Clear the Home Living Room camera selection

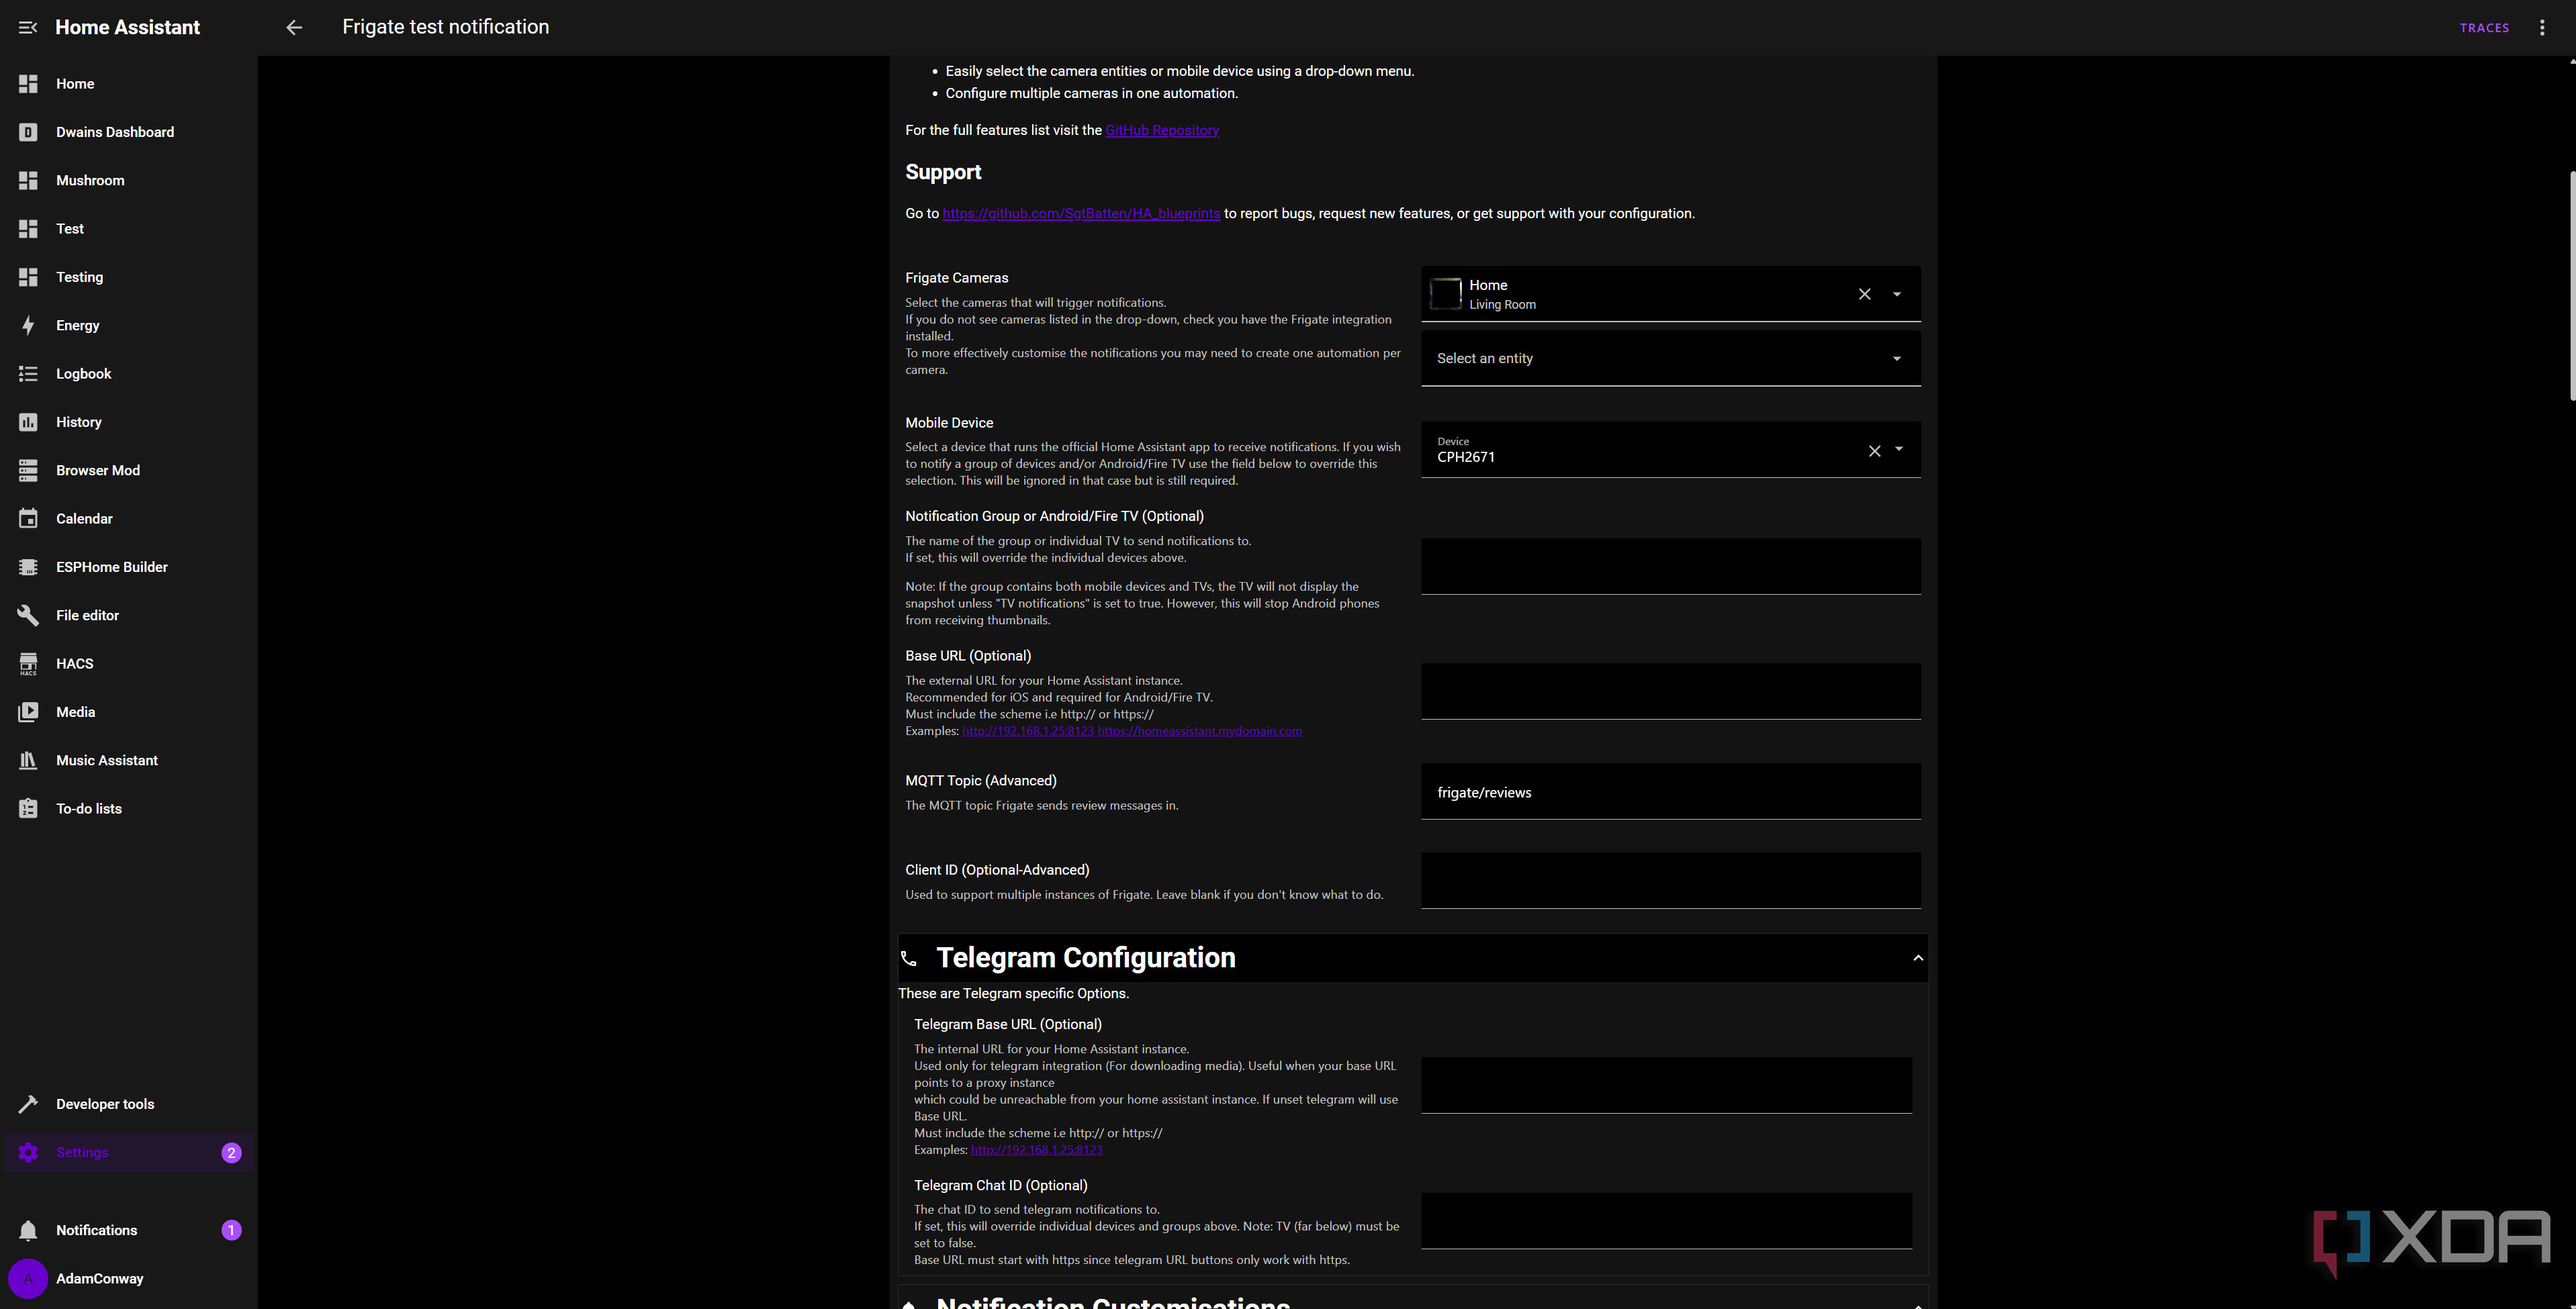1864,294
